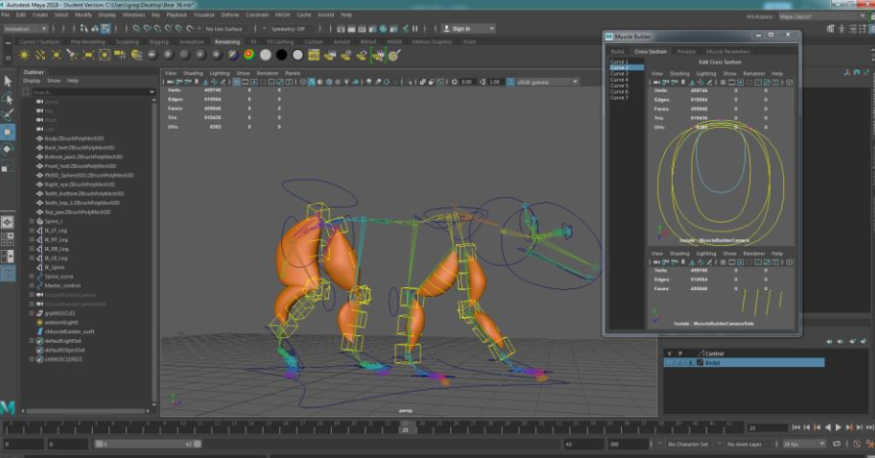Image resolution: width=875 pixels, height=458 pixels.
Task: Open the 24 fps frame rate dropdown
Action: click(804, 444)
